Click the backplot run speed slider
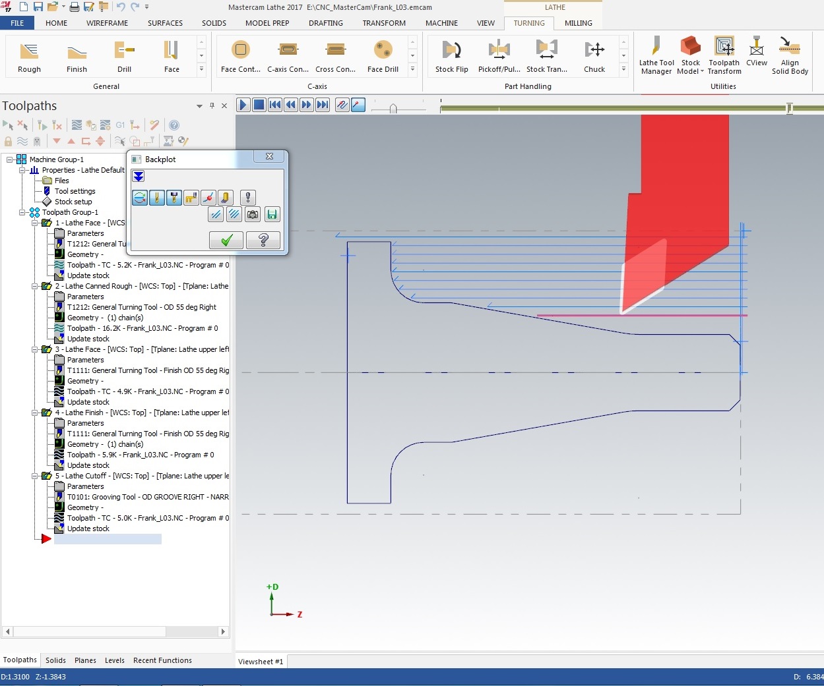The height and width of the screenshot is (686, 824). click(393, 108)
